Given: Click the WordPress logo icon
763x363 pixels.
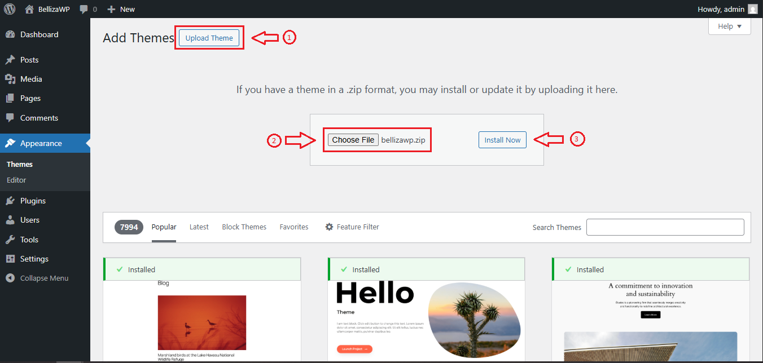Looking at the screenshot, I should click(10, 9).
